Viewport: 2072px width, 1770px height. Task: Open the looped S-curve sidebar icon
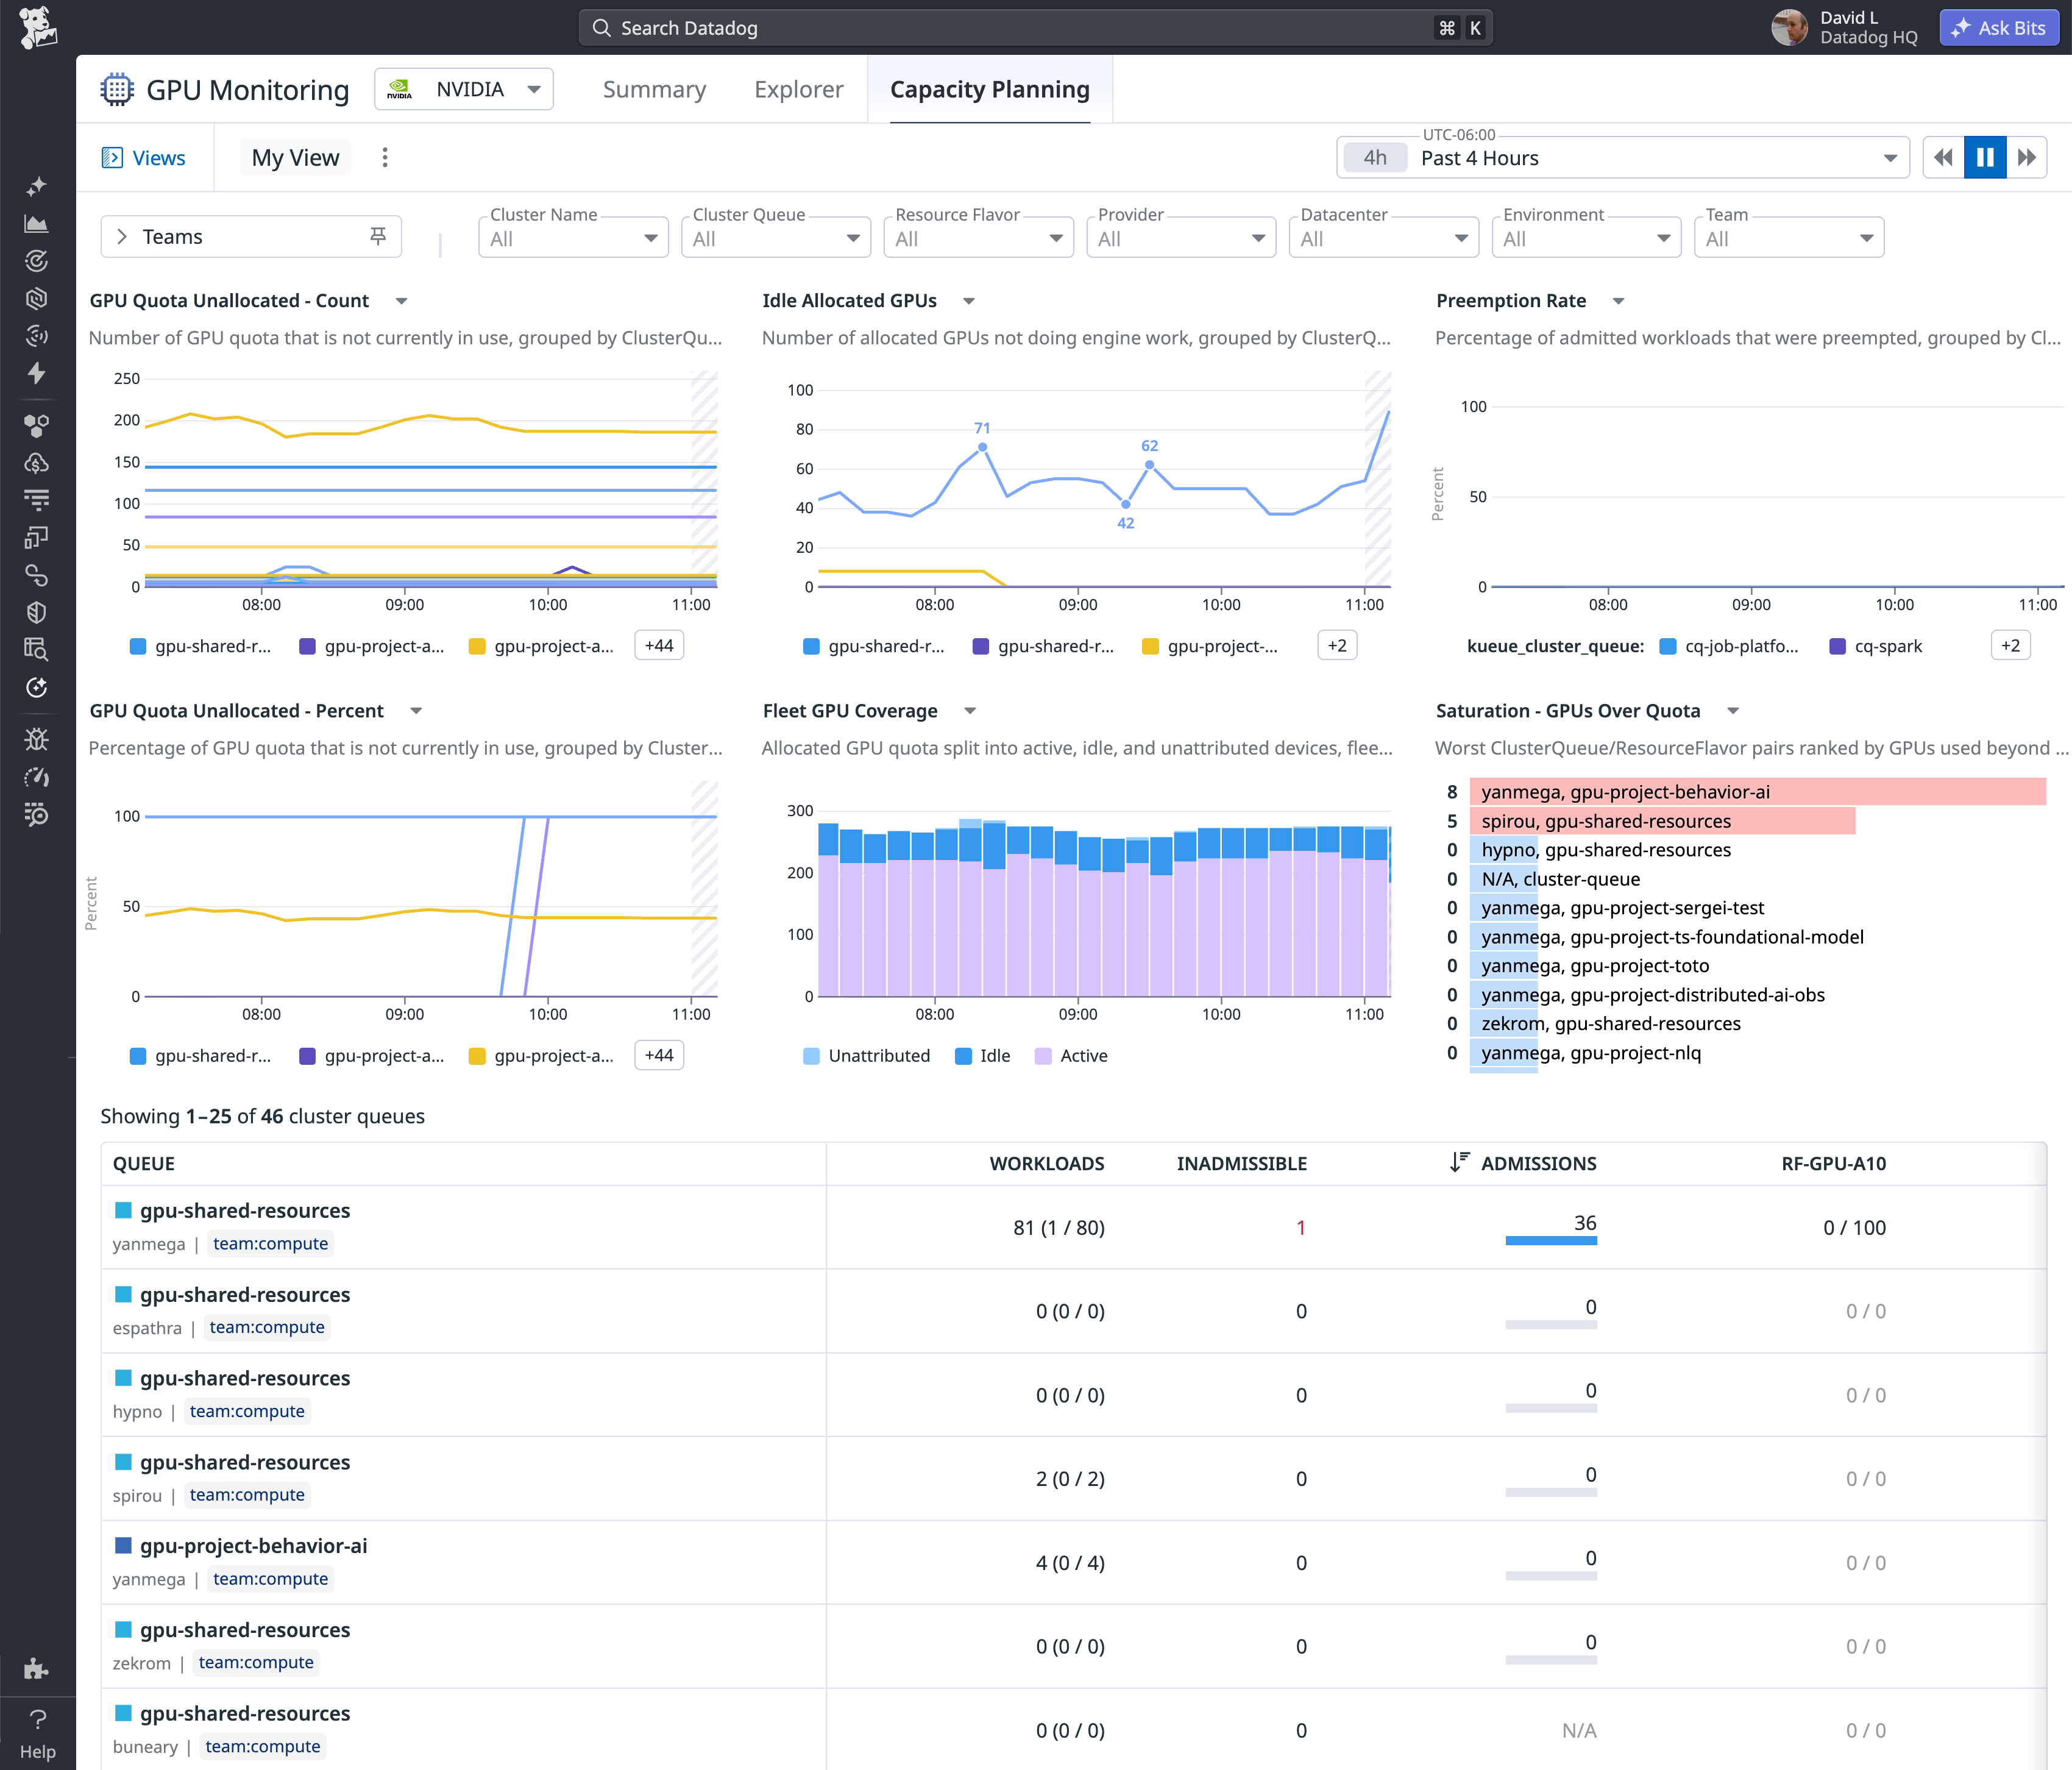[37, 575]
